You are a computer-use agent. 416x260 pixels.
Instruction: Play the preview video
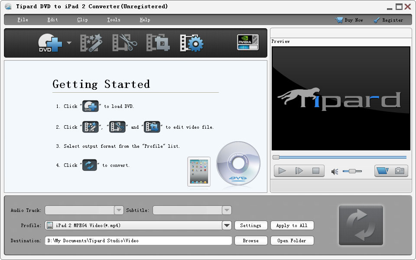point(282,171)
